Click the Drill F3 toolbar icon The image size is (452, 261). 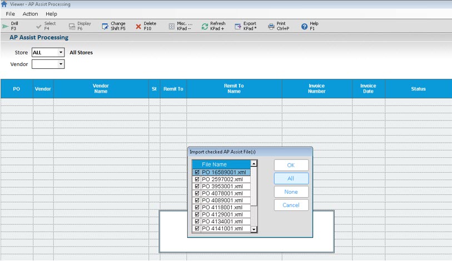tap(6, 26)
